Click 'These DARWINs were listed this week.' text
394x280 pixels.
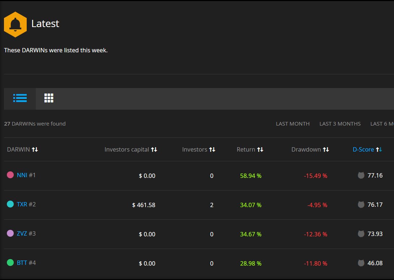pos(56,50)
